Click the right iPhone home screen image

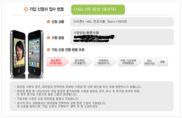tap(36, 54)
